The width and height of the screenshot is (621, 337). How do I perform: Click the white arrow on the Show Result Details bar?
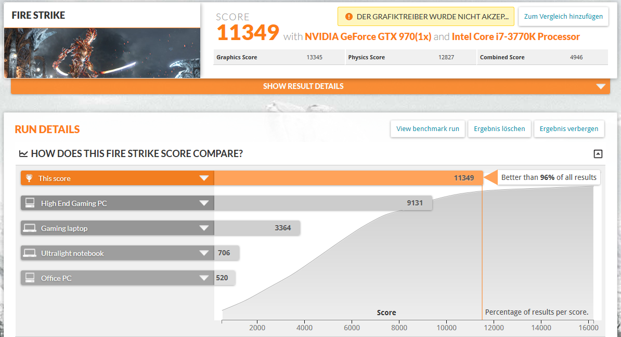[x=601, y=86]
